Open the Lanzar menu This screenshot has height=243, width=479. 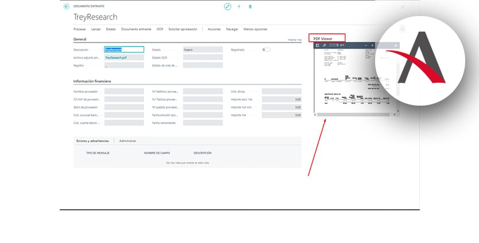[96, 29]
